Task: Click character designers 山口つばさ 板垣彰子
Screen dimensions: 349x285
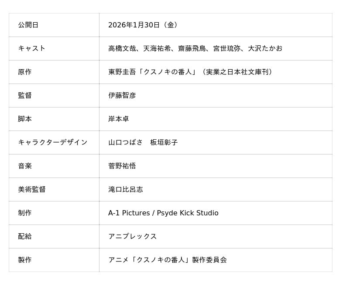Action: pos(143,142)
